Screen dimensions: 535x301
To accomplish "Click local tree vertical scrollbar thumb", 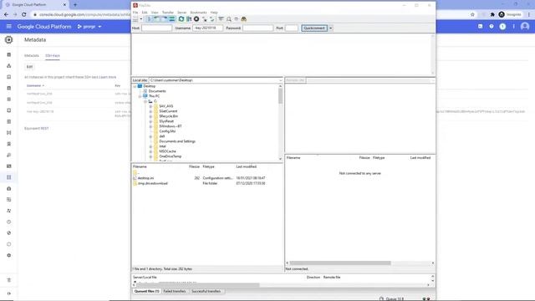I will (281, 96).
